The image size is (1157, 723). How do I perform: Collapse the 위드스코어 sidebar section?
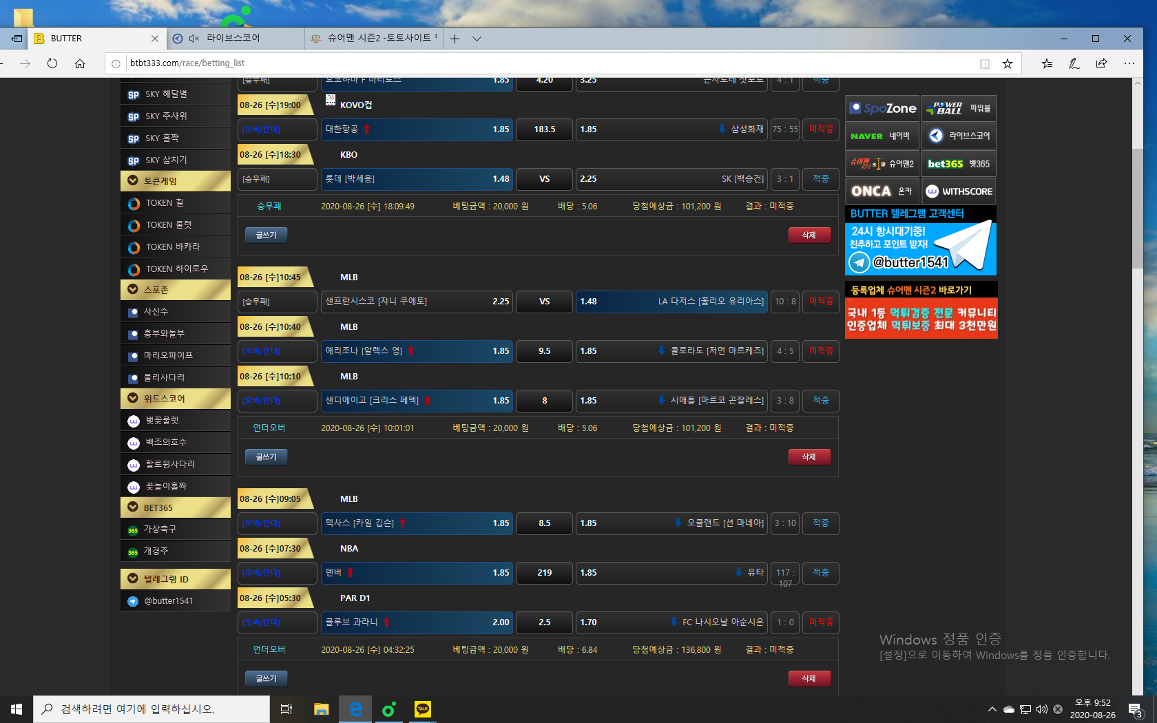click(133, 398)
